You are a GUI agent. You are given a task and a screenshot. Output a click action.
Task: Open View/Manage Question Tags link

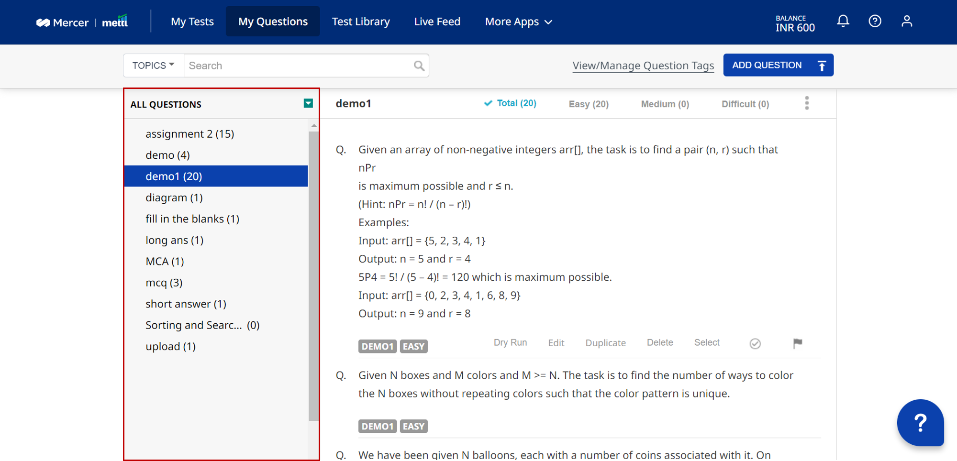click(643, 66)
